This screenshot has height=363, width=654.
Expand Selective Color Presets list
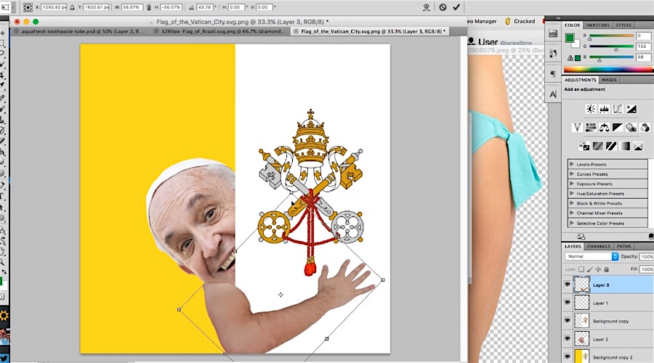[x=572, y=223]
